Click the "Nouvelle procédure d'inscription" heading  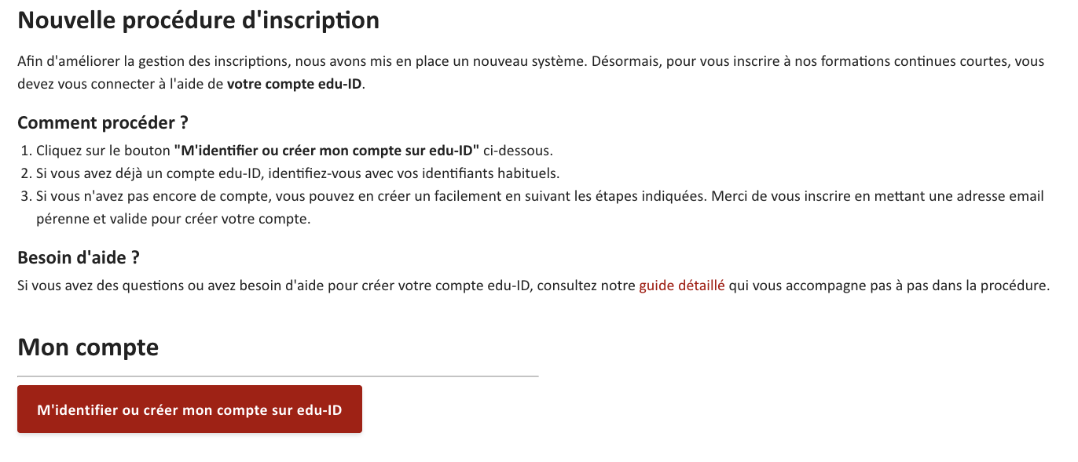point(198,20)
